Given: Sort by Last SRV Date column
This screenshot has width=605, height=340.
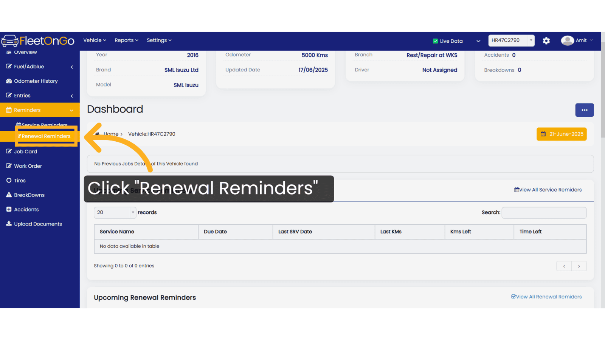Looking at the screenshot, I should [324, 232].
